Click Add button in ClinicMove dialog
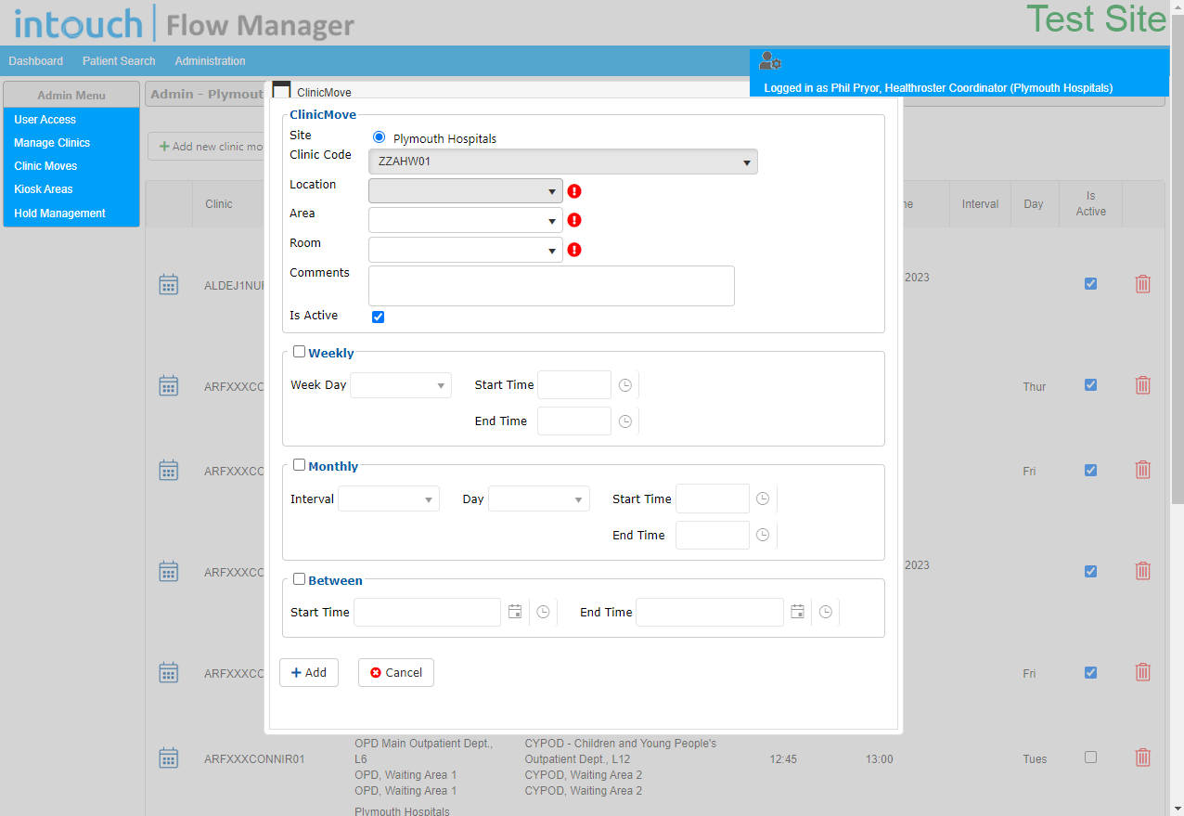This screenshot has height=816, width=1184. click(x=309, y=672)
